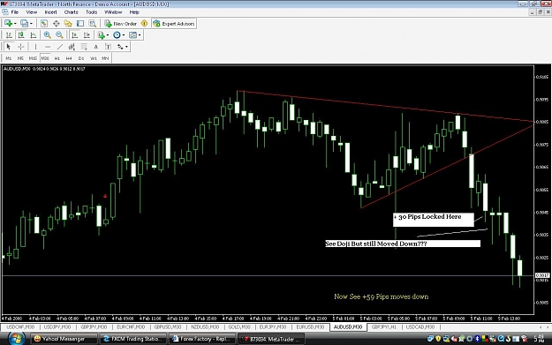
Task: Switch timeframe to M5
Action: click(x=20, y=58)
